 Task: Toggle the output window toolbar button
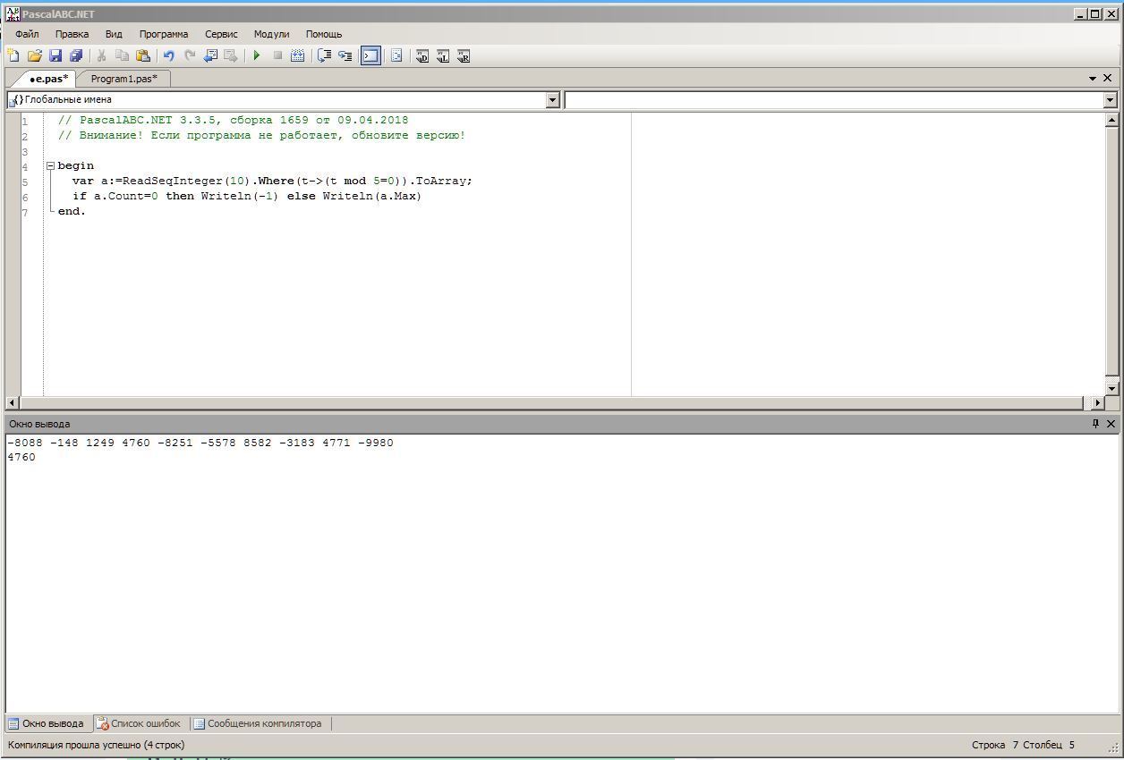tap(370, 56)
